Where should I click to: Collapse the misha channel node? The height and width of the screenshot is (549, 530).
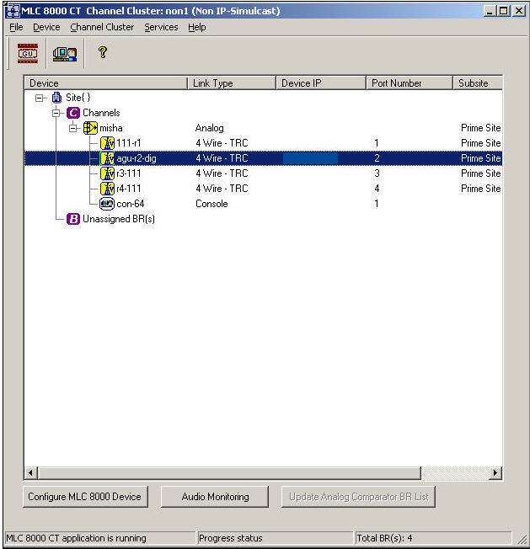pos(73,128)
